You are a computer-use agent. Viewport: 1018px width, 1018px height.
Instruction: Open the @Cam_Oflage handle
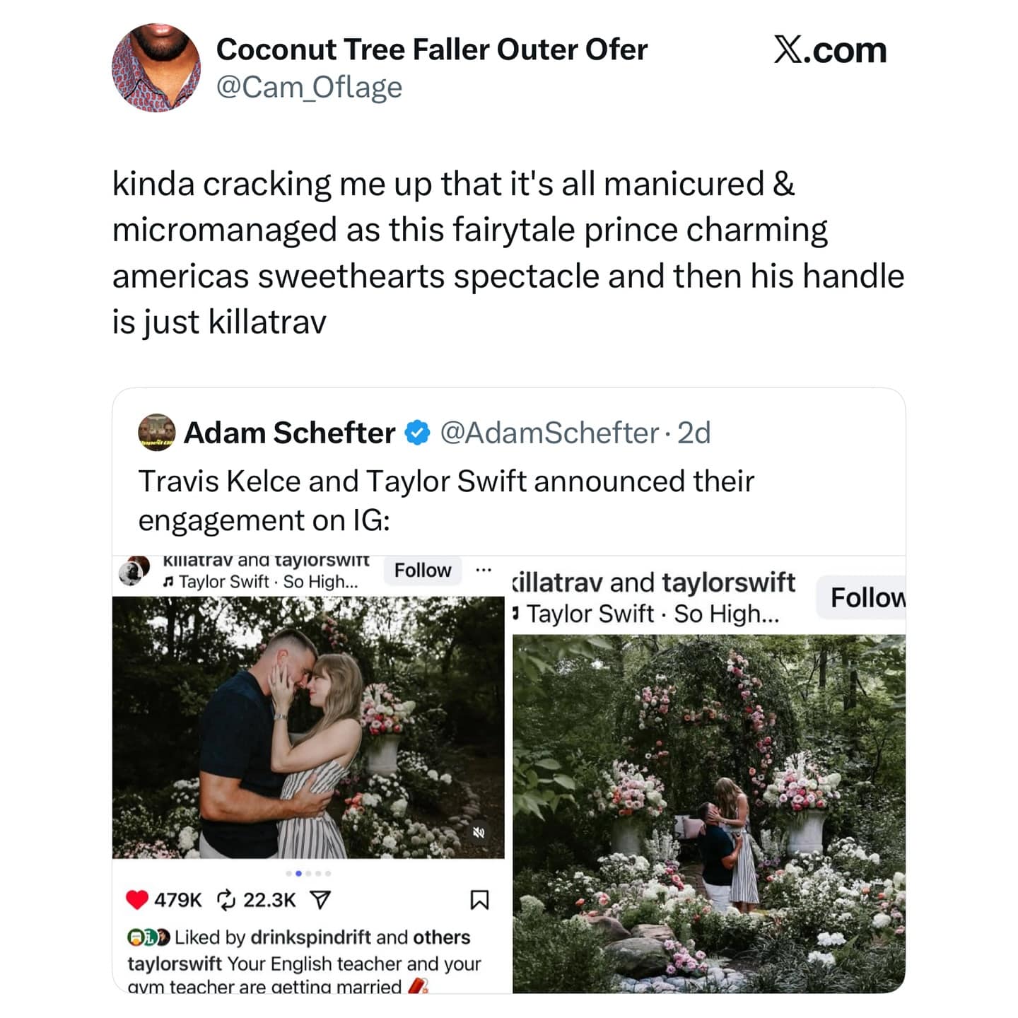309,87
